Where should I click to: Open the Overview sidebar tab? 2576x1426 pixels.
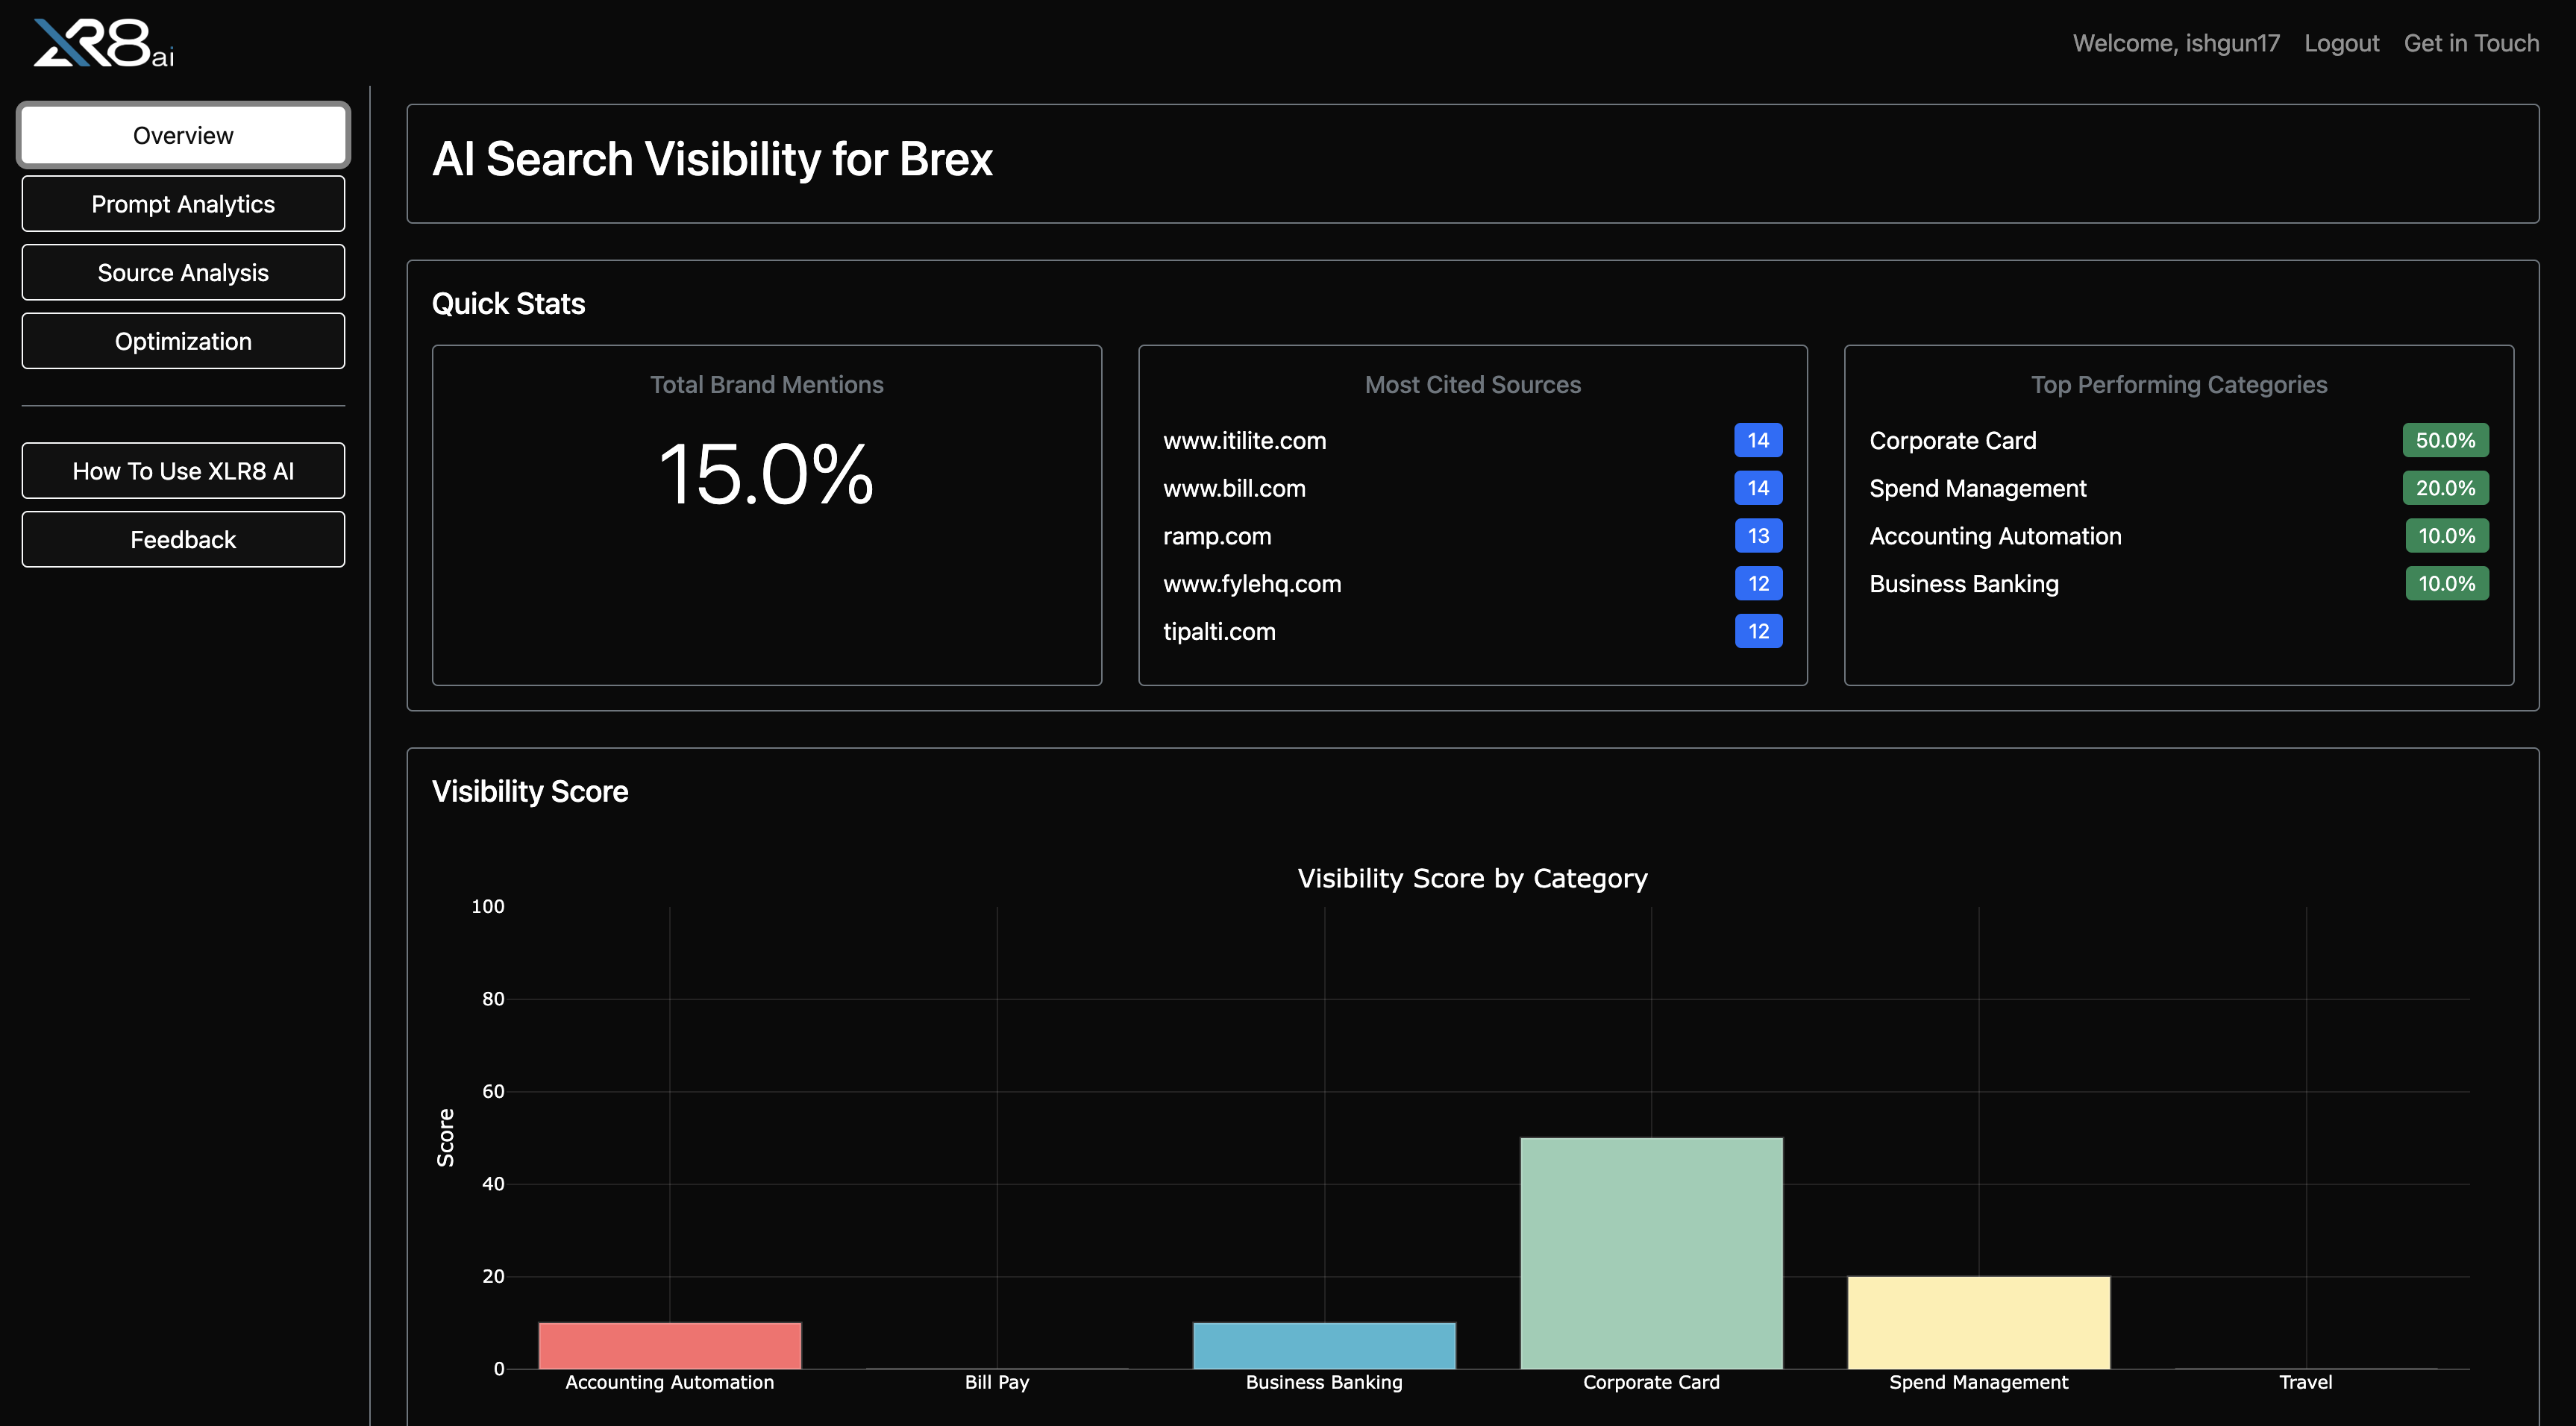(183, 135)
